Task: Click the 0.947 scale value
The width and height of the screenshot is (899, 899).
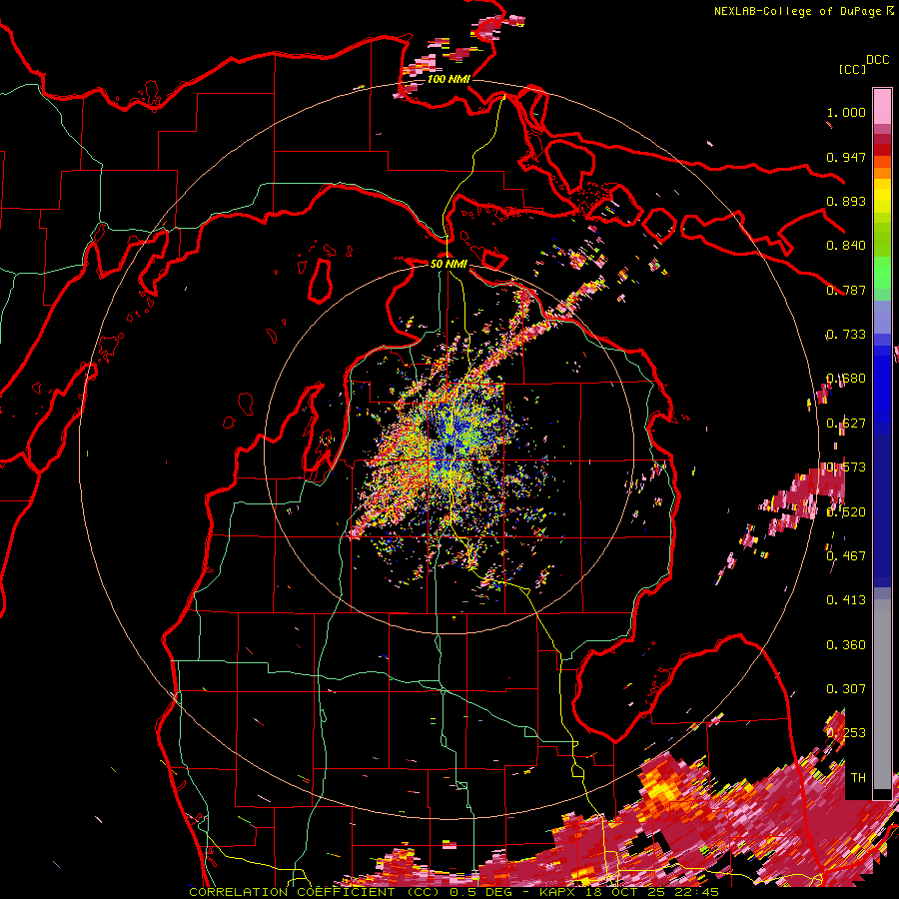Action: tap(846, 157)
